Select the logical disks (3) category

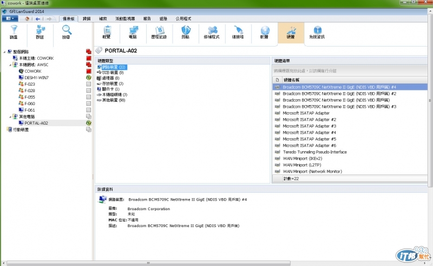tap(115, 95)
